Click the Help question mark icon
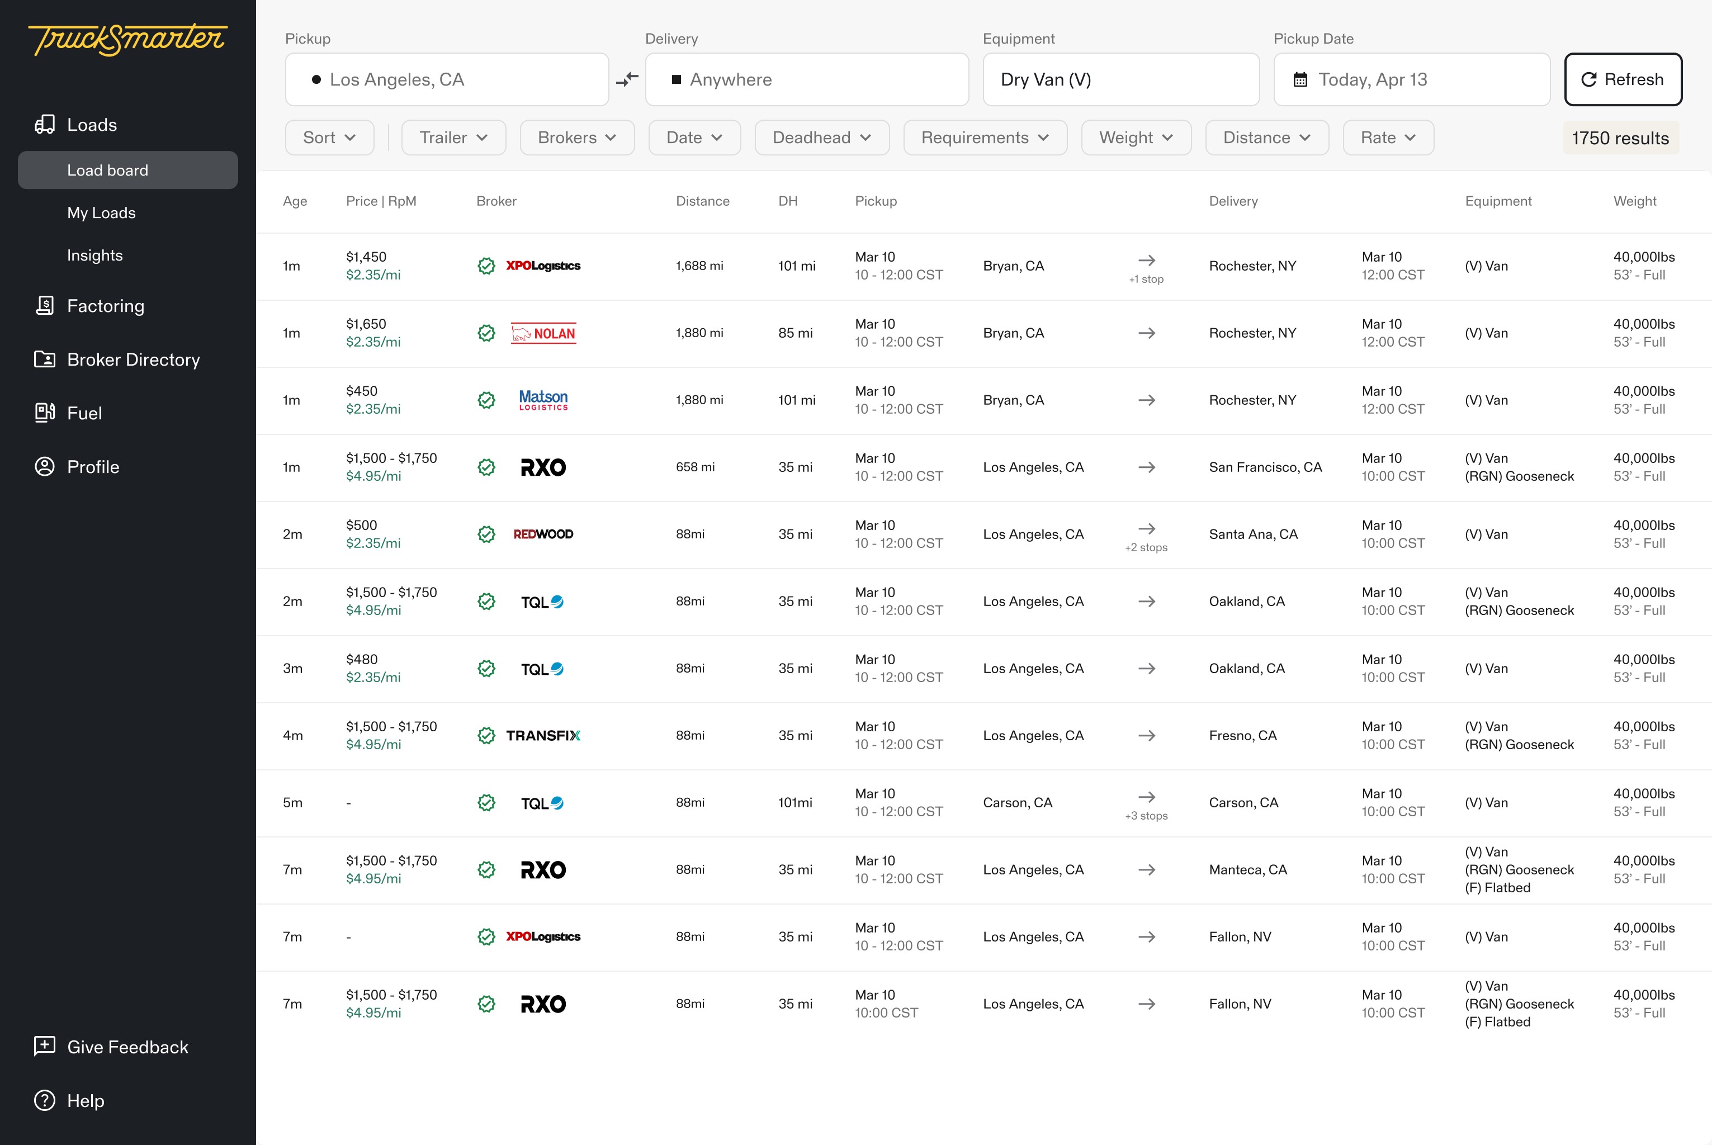 coord(45,1100)
